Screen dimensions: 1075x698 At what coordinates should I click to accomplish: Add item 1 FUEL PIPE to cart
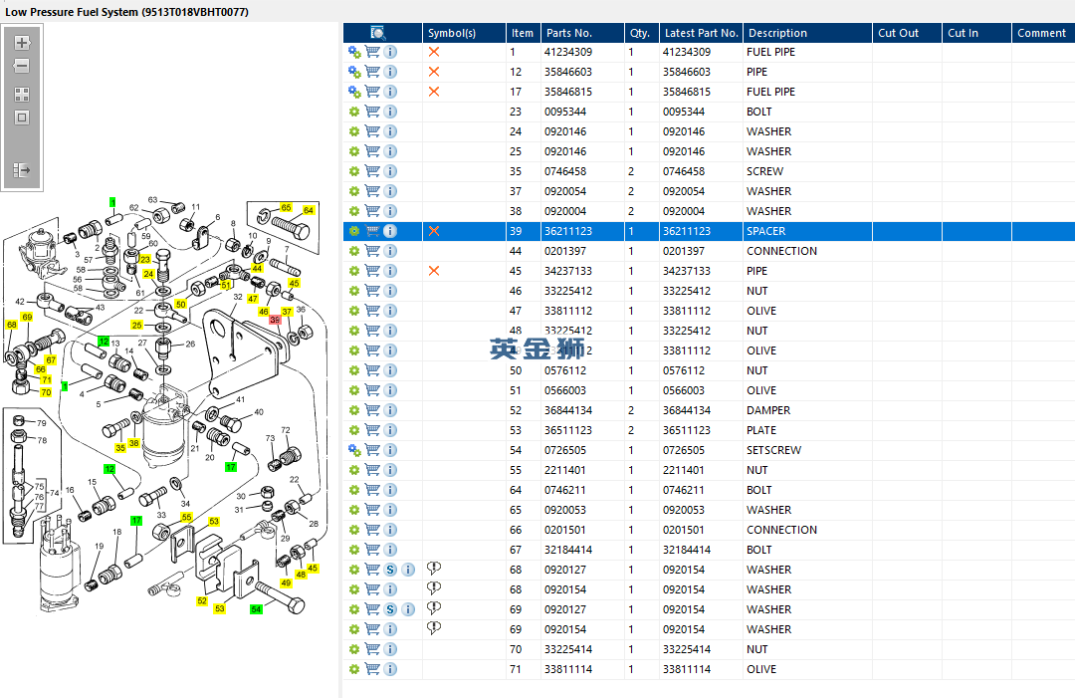pyautogui.click(x=372, y=52)
